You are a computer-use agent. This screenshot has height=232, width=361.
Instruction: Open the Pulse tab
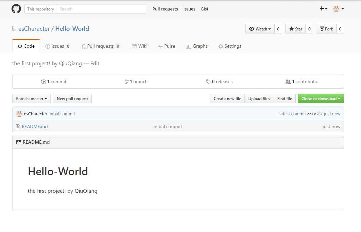(167, 46)
